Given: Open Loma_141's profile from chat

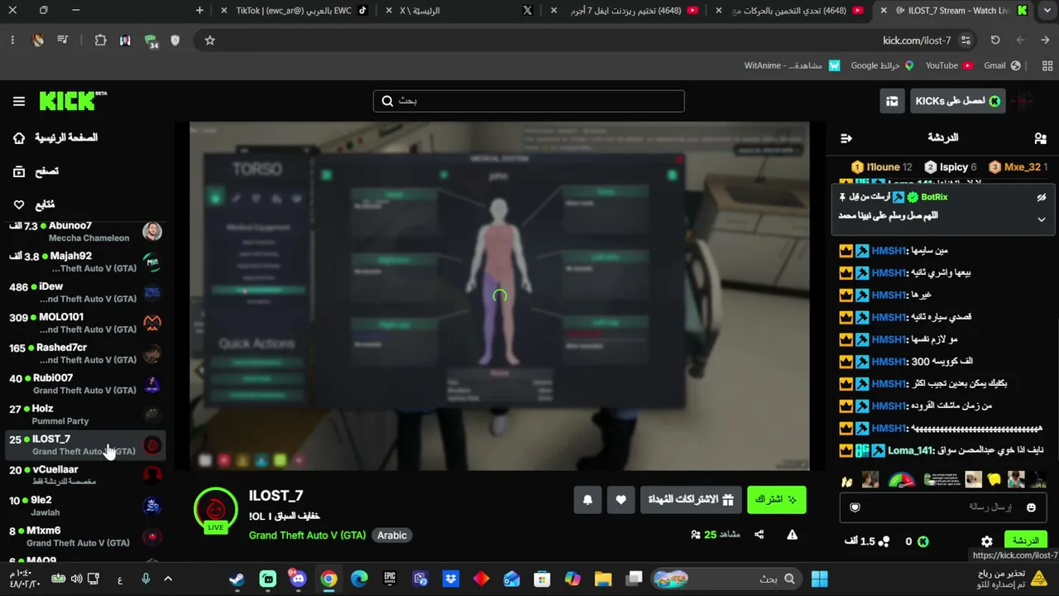Looking at the screenshot, I should click(910, 450).
